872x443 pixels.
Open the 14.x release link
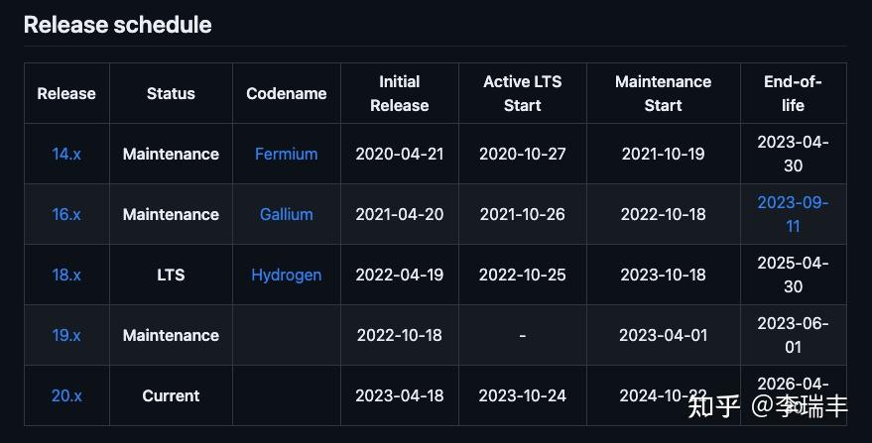[x=66, y=154]
